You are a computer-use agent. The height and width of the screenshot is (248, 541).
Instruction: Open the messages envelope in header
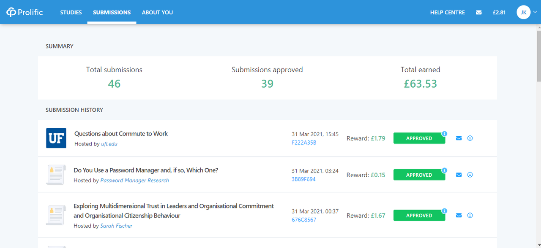click(479, 13)
